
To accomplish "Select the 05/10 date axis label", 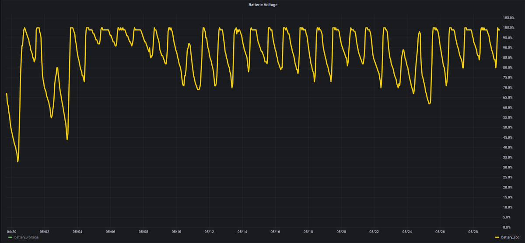I will coord(176,232).
